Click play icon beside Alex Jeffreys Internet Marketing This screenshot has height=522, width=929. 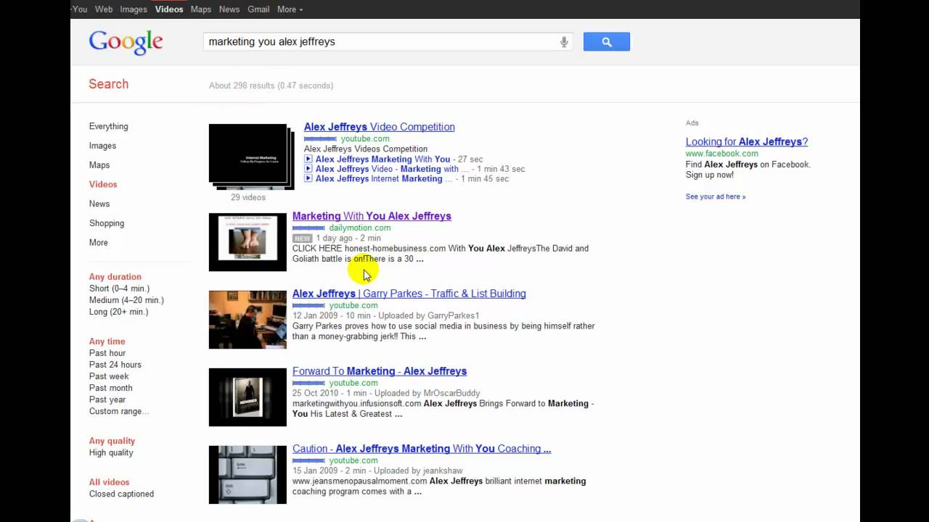[x=308, y=178]
